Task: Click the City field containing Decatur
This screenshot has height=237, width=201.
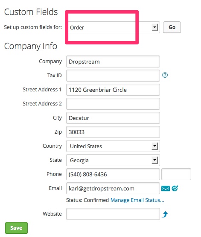Action: tap(113, 118)
